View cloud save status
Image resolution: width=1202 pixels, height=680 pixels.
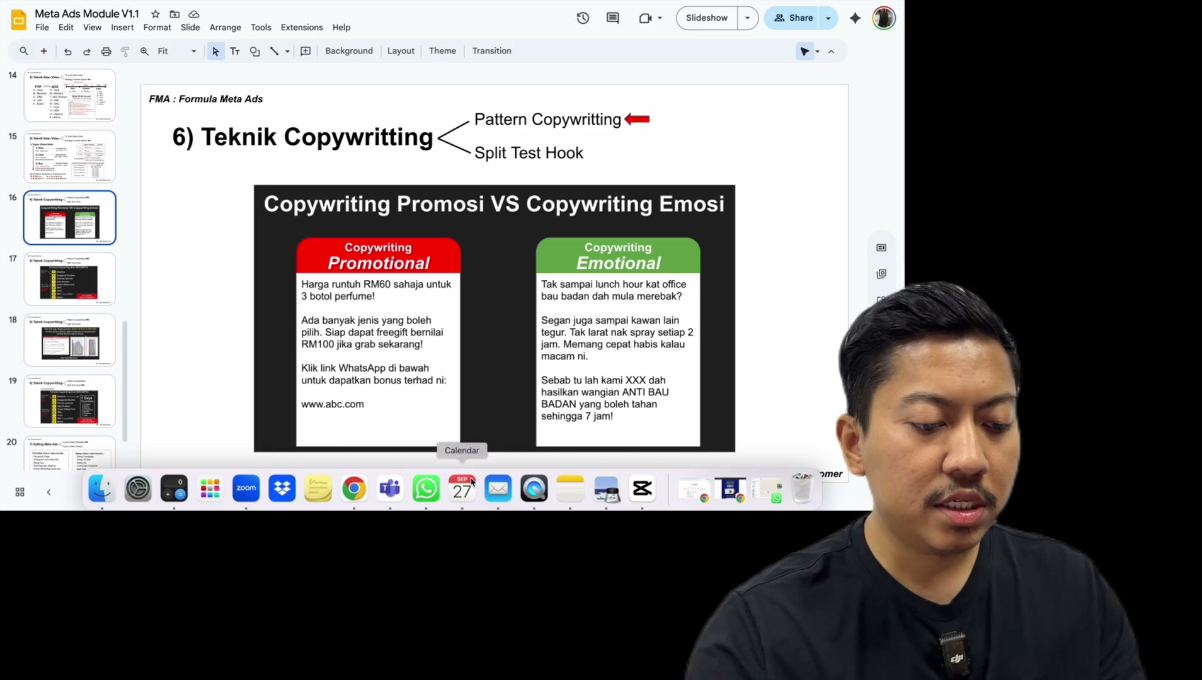pyautogui.click(x=194, y=14)
